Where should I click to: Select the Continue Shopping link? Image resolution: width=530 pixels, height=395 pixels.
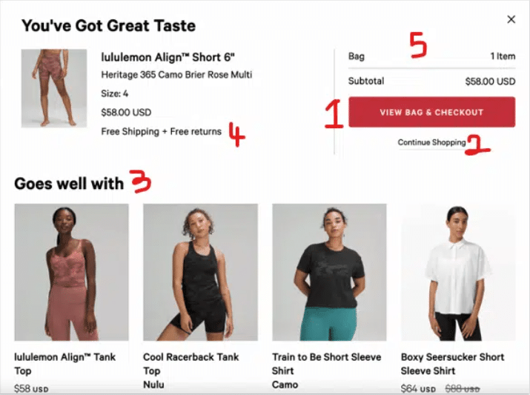tap(431, 142)
